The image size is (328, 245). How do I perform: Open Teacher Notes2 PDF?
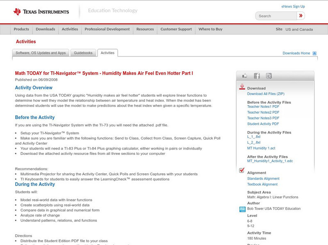263,112
